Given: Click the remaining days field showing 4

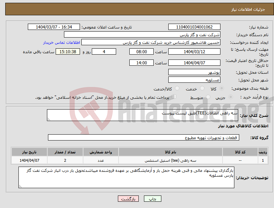Looking at the screenshot, I should (x=104, y=51).
